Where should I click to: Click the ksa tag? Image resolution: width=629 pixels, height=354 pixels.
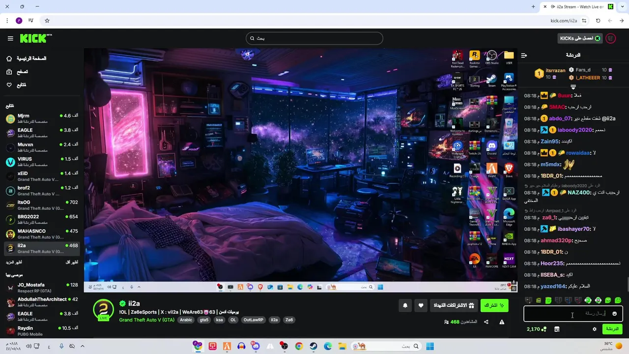coord(219,320)
